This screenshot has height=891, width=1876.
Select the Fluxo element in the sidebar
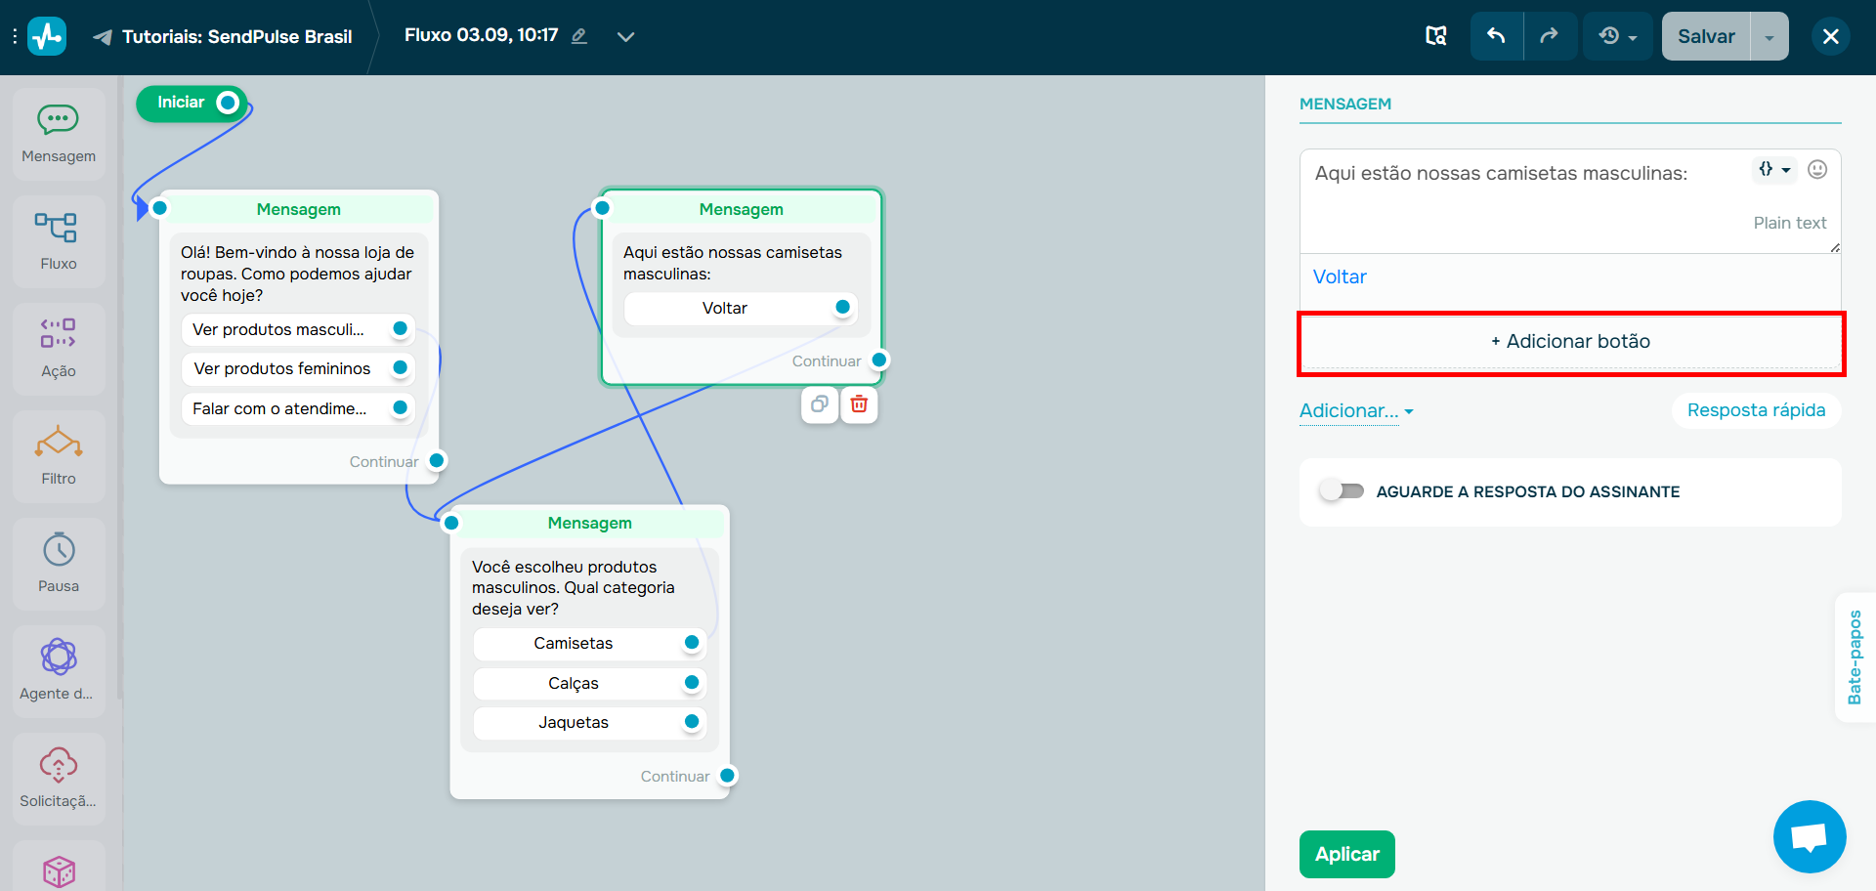pyautogui.click(x=59, y=239)
